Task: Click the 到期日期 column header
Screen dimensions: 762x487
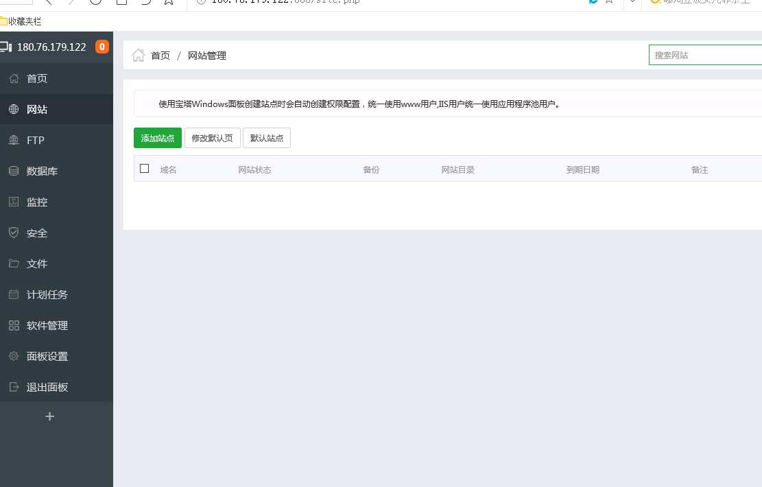Action: pos(583,169)
